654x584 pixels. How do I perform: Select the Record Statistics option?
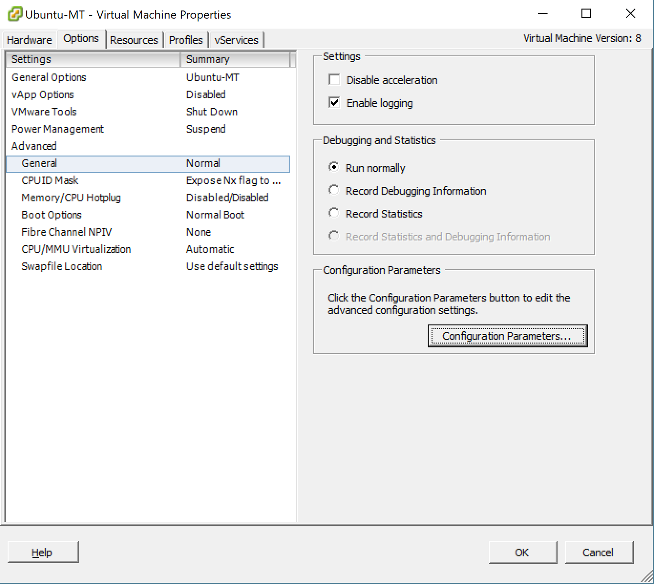click(x=334, y=213)
